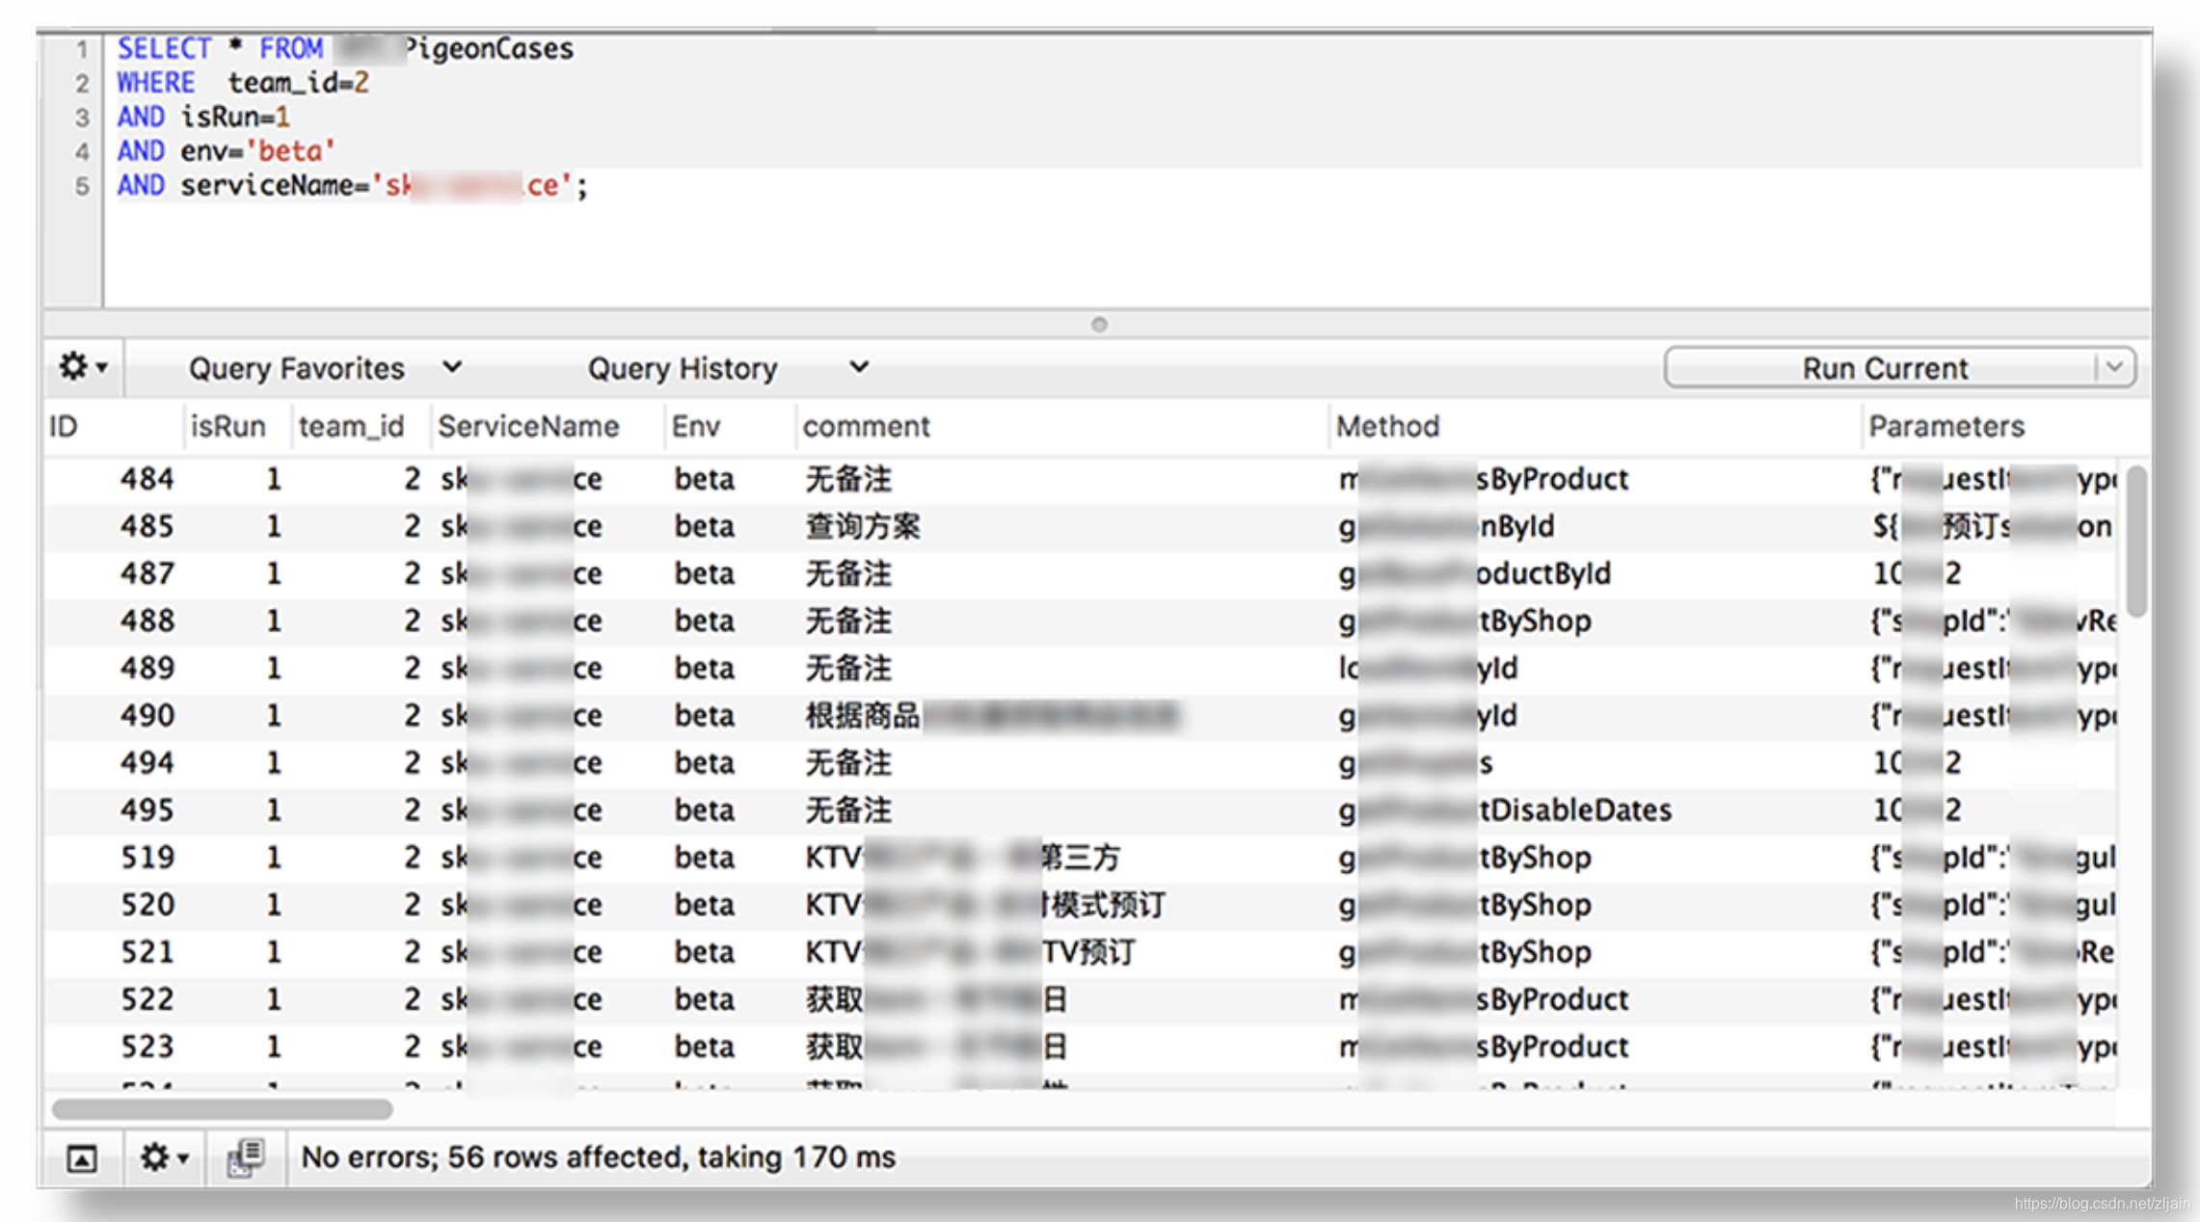The image size is (2200, 1222).
Task: Select the row with ID 522
Action: point(1080,998)
